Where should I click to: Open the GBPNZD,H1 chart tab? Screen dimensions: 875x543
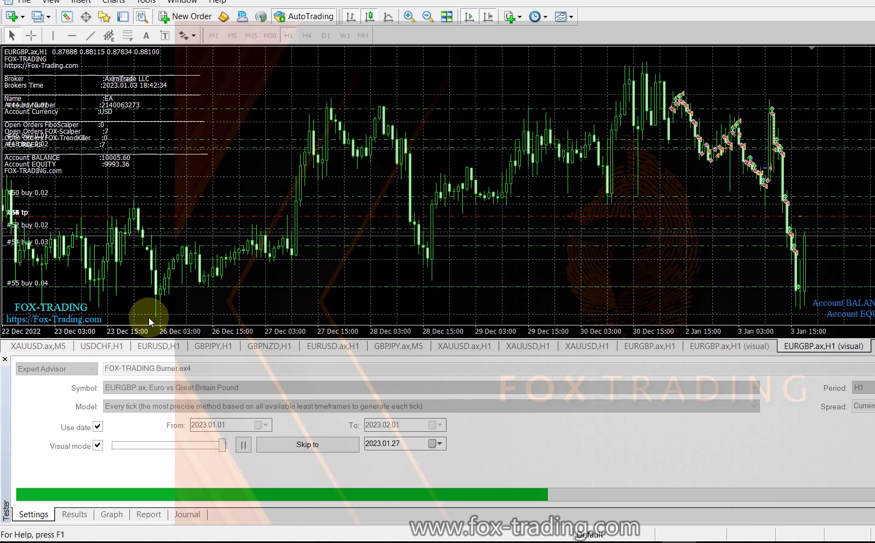[270, 346]
